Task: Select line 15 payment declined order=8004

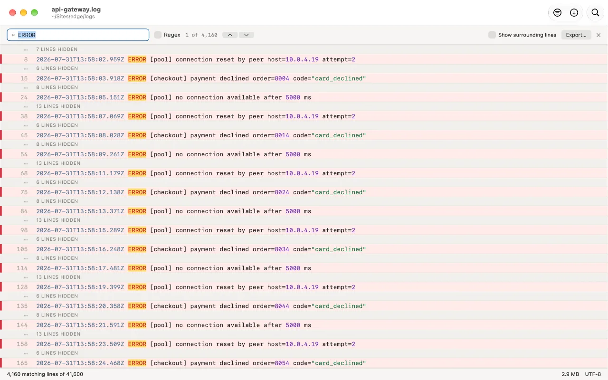Action: point(304,78)
